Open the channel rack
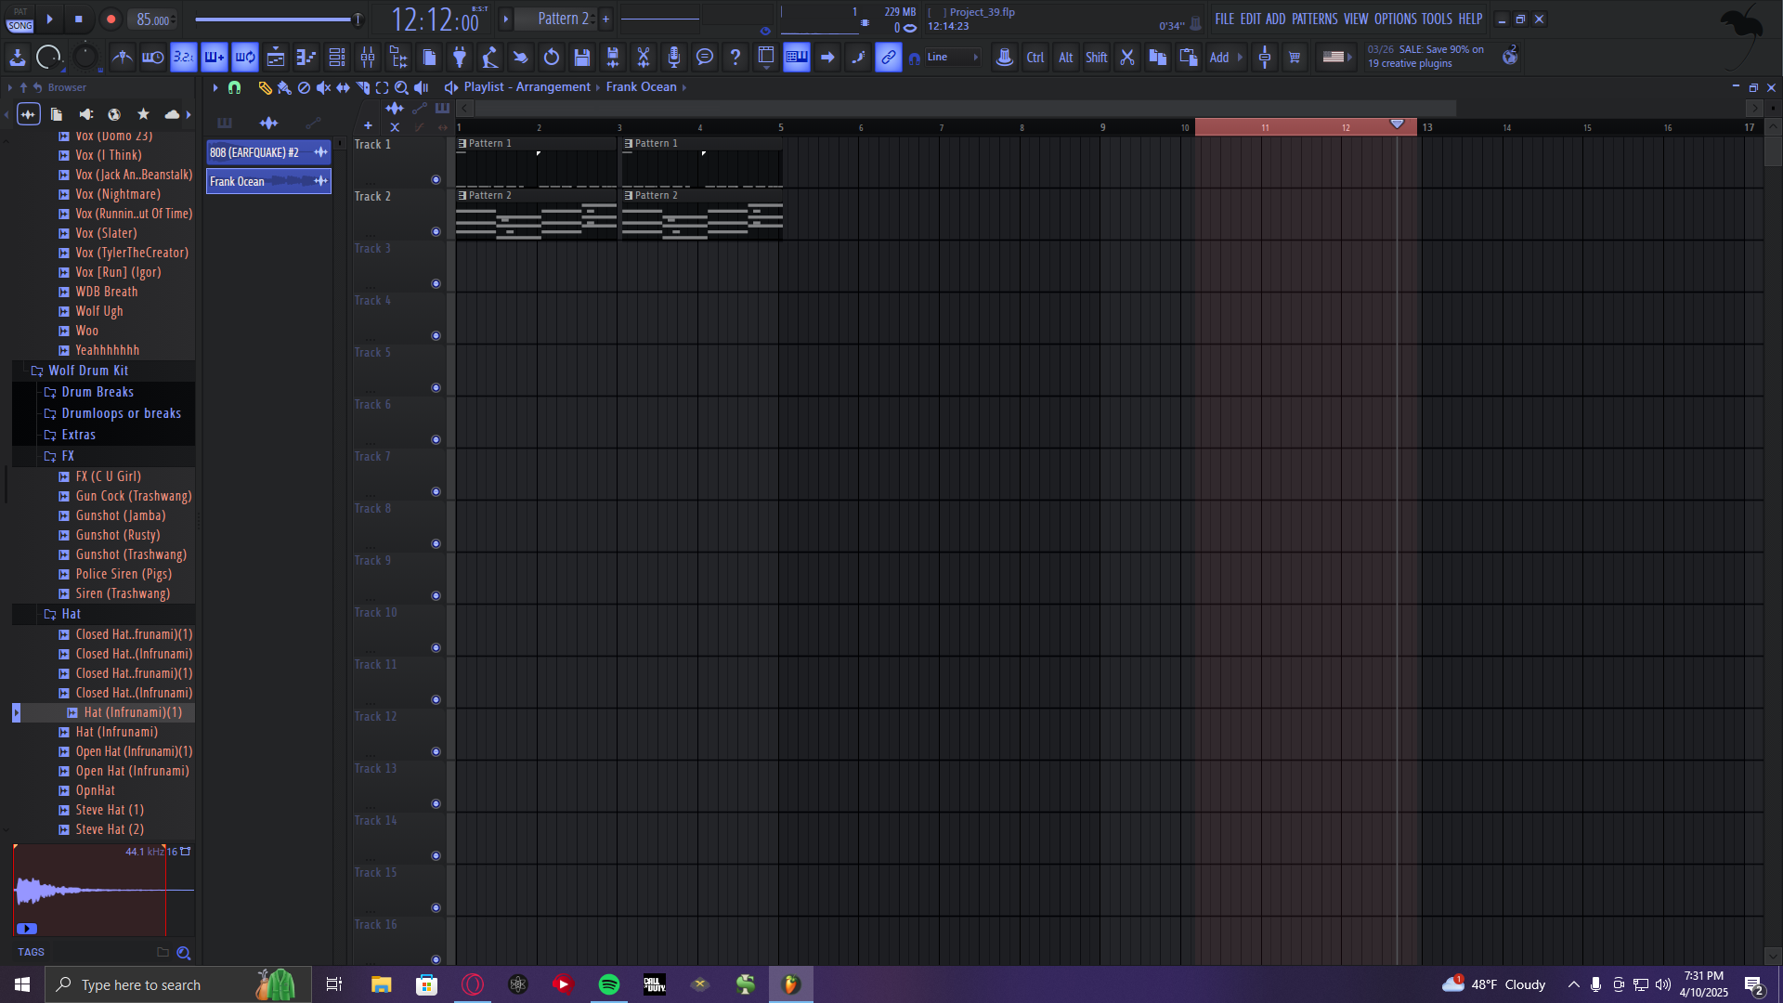The image size is (1783, 1003). (337, 58)
